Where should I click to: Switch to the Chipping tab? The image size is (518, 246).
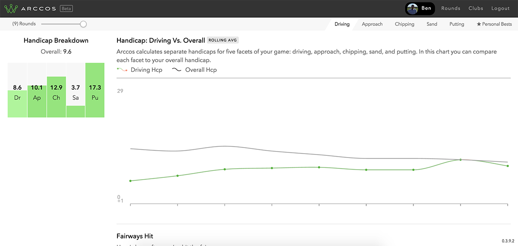[404, 24]
